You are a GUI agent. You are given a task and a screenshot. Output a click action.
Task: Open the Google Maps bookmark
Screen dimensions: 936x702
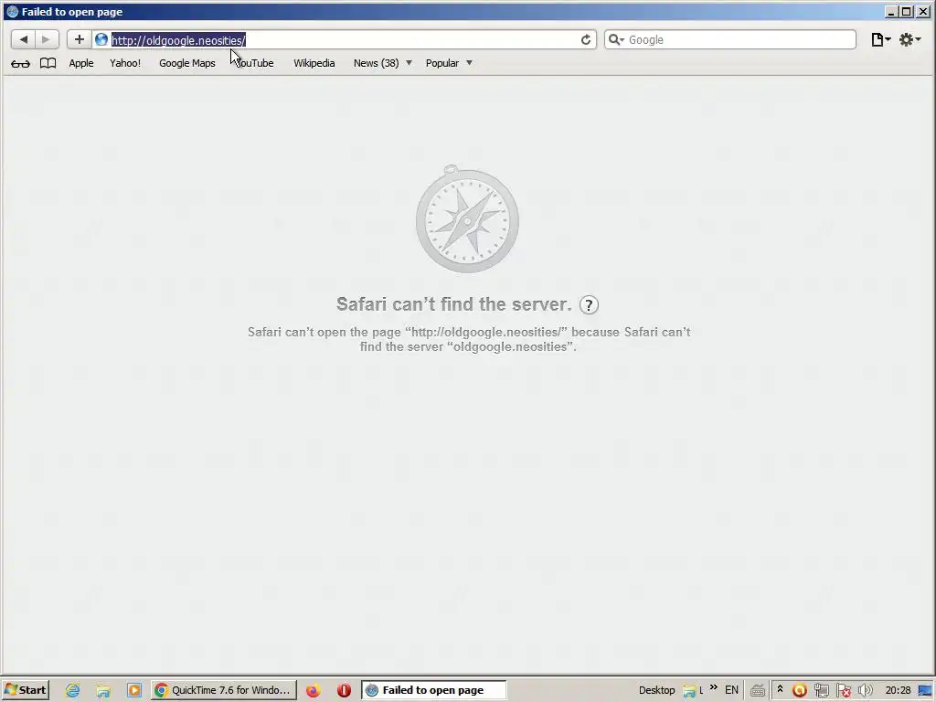click(186, 63)
